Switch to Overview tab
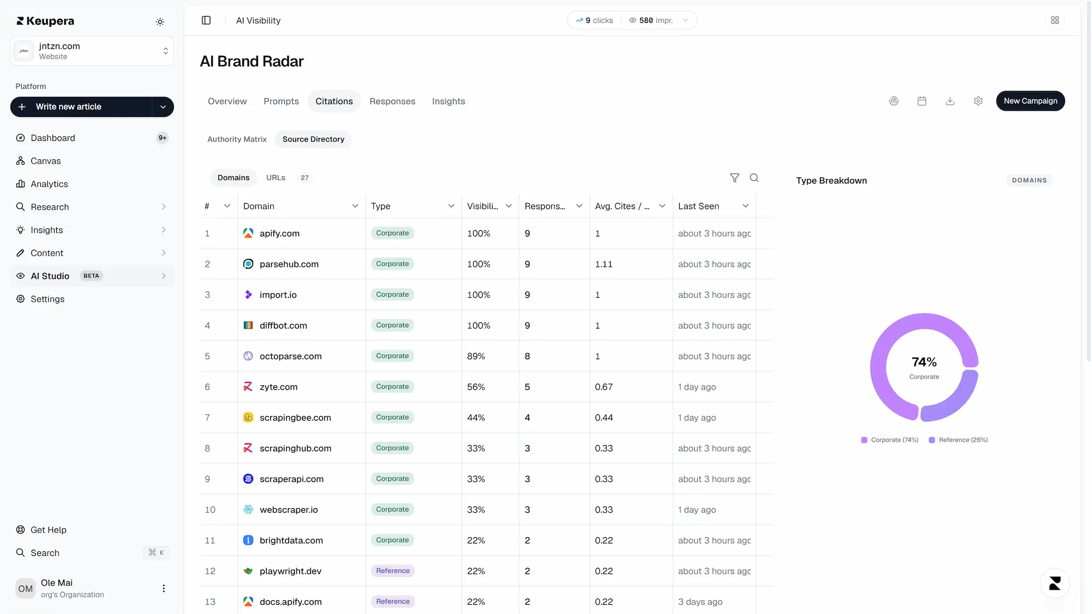The image size is (1092, 614). click(x=227, y=101)
